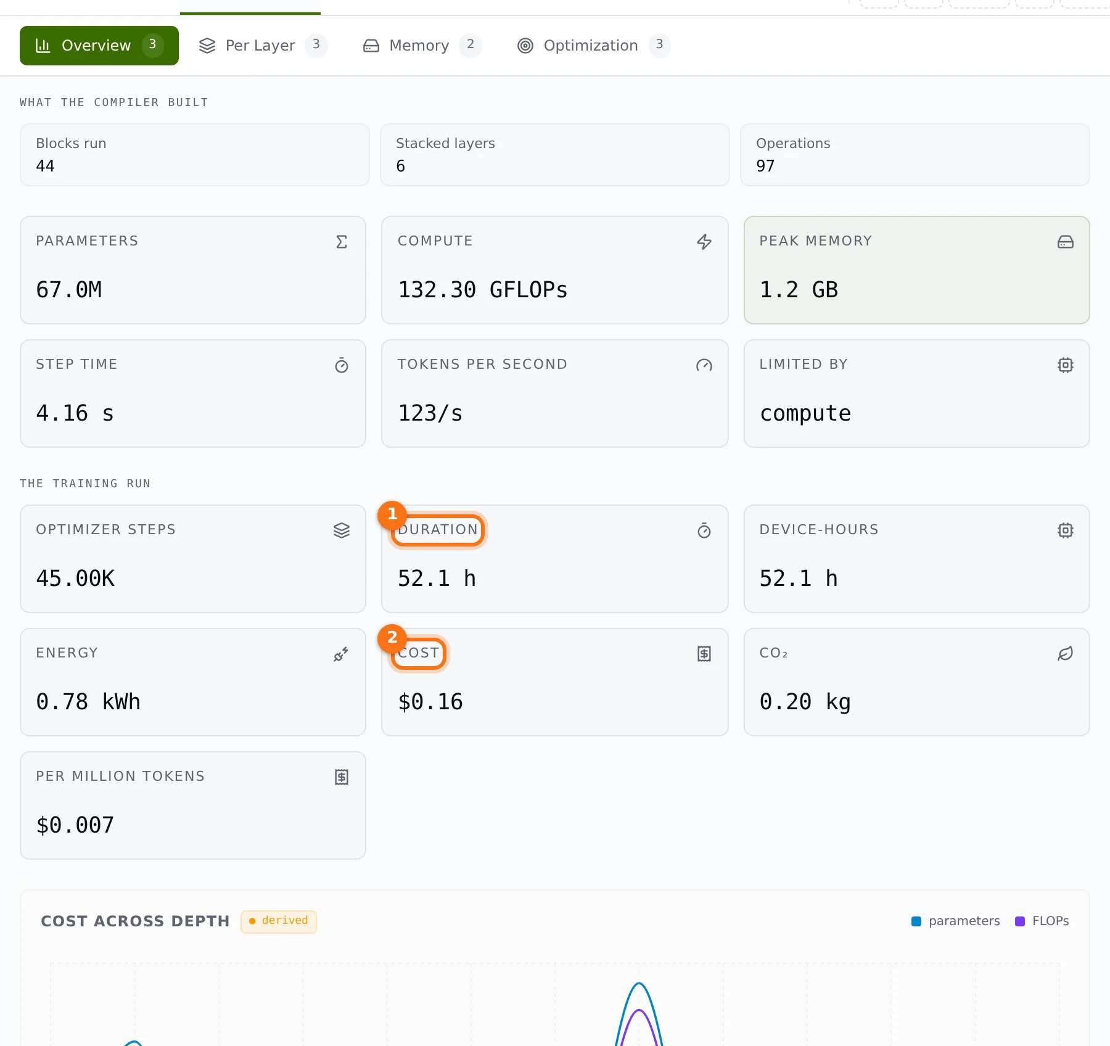
Task: Open the Overview tab
Action: (99, 46)
